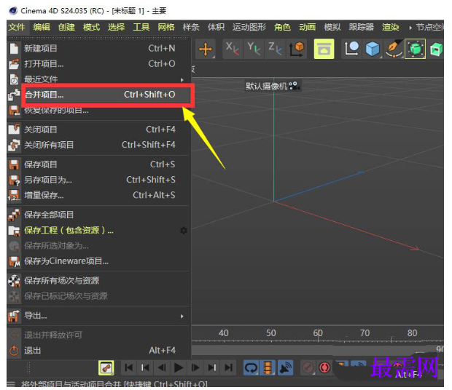Image resolution: width=452 pixels, height=390 pixels.
Task: Open the 动画 menu
Action: coord(308,28)
